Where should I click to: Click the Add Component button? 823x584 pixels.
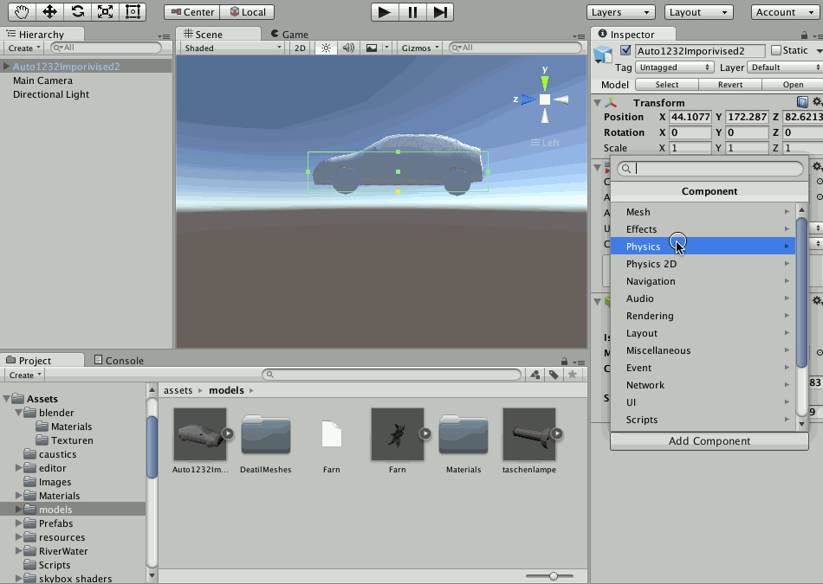point(710,441)
